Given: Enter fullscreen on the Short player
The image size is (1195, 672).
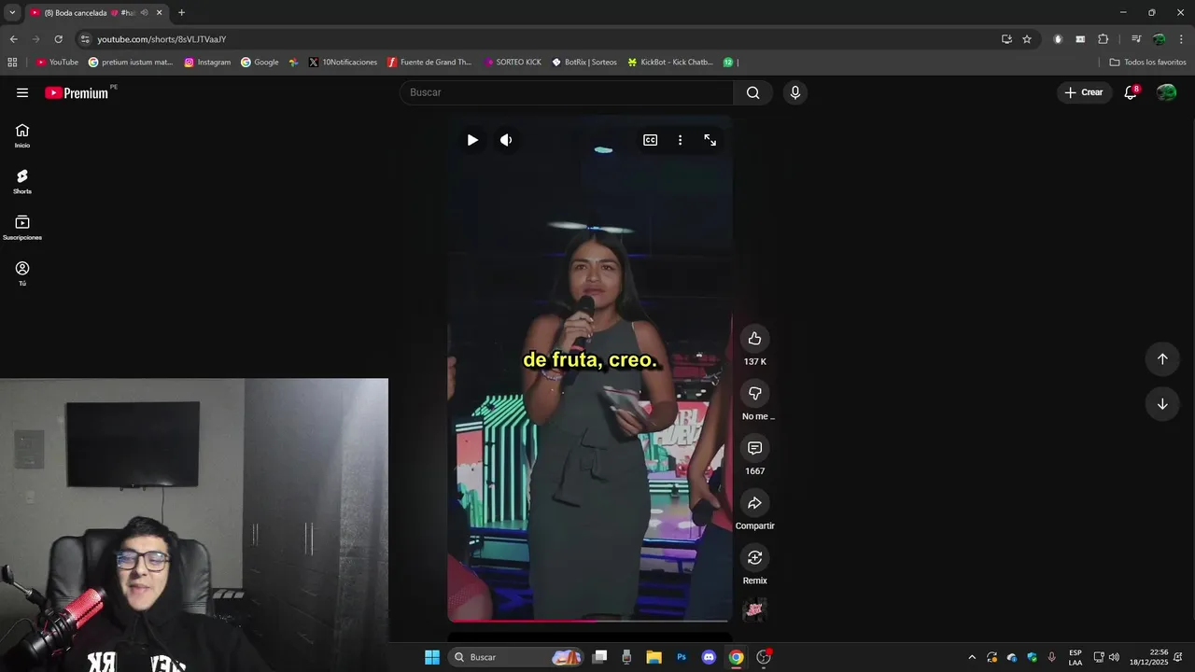Looking at the screenshot, I should coord(710,140).
